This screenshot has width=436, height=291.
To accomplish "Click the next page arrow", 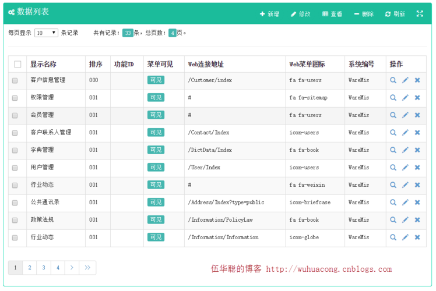I will point(72,268).
